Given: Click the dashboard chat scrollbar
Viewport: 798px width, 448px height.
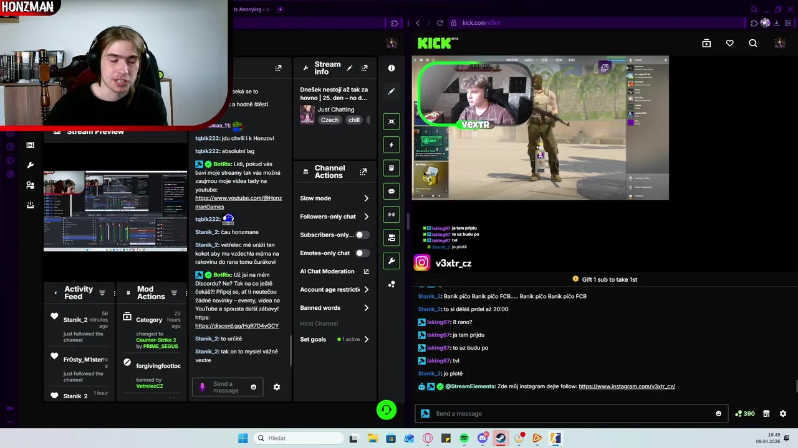Looking at the screenshot, I should pyautogui.click(x=291, y=352).
